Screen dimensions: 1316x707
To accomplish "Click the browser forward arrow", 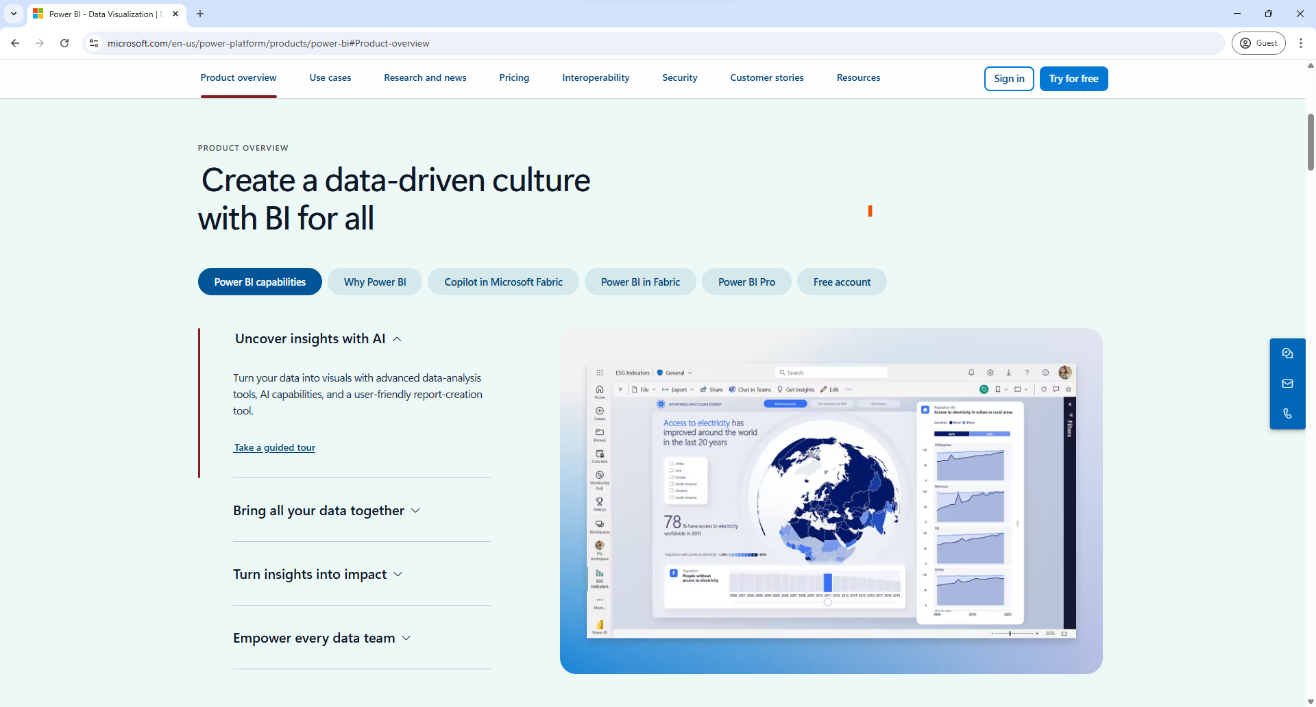I will [x=40, y=43].
